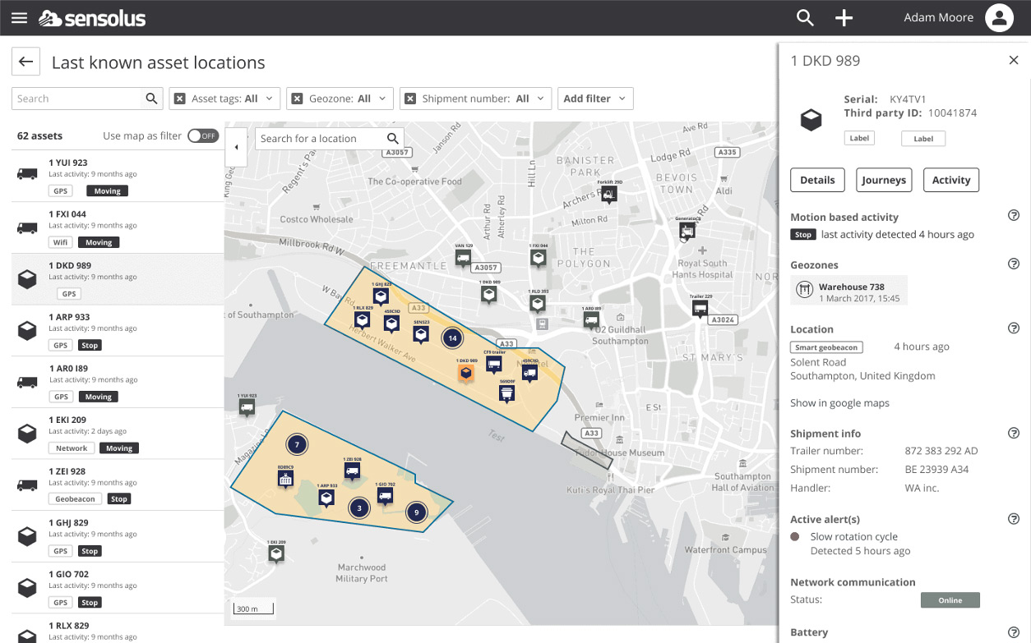Click Show in google maps link
This screenshot has width=1031, height=643.
coord(839,403)
